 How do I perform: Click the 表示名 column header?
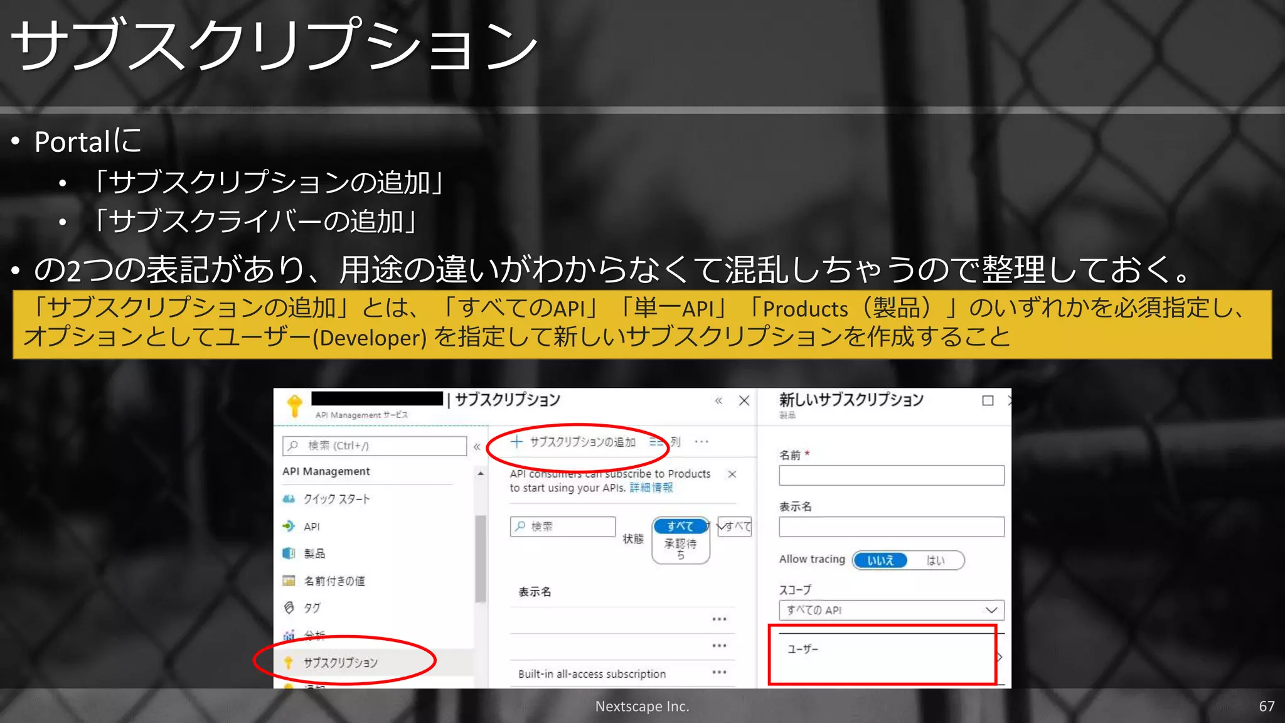pyautogui.click(x=535, y=592)
